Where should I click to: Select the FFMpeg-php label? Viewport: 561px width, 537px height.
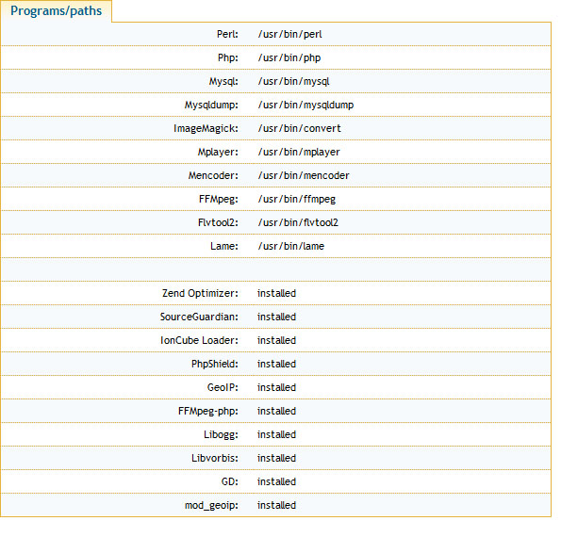(208, 411)
